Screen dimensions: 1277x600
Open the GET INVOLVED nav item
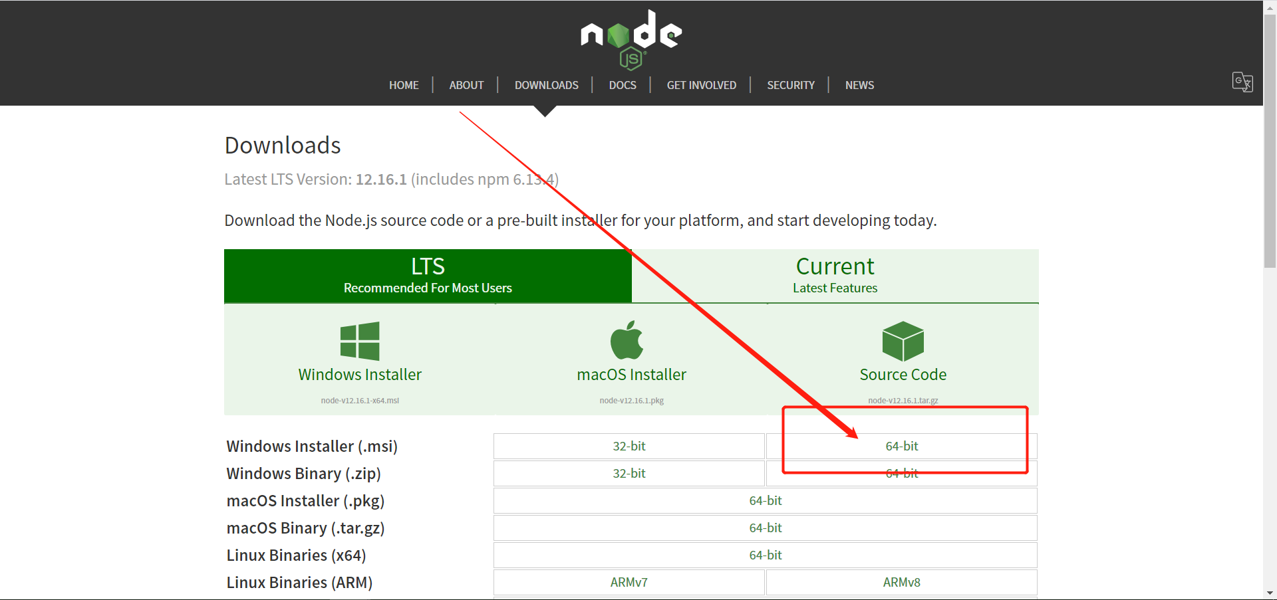[702, 85]
